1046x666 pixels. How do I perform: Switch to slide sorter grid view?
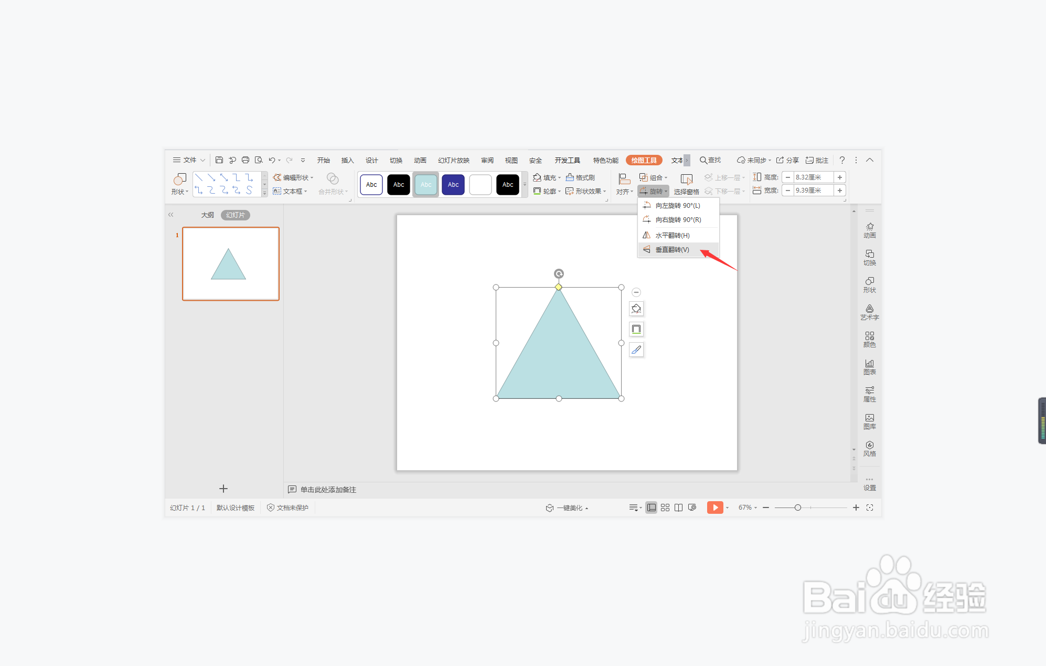(x=665, y=508)
